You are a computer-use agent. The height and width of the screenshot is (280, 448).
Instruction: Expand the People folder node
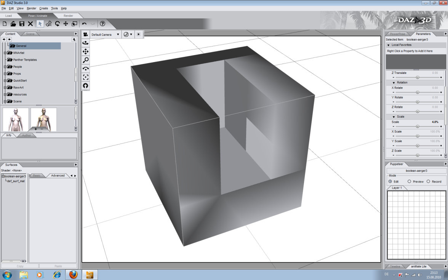[5, 67]
